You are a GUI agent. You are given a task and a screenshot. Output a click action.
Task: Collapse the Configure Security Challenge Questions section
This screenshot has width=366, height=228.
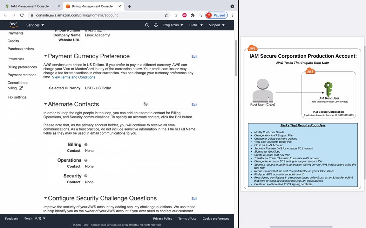point(45,198)
